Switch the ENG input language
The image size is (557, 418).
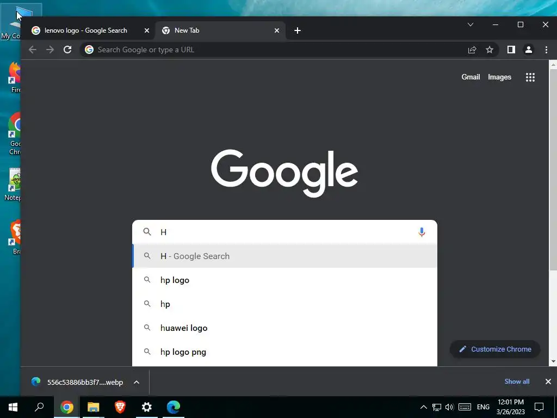point(483,407)
